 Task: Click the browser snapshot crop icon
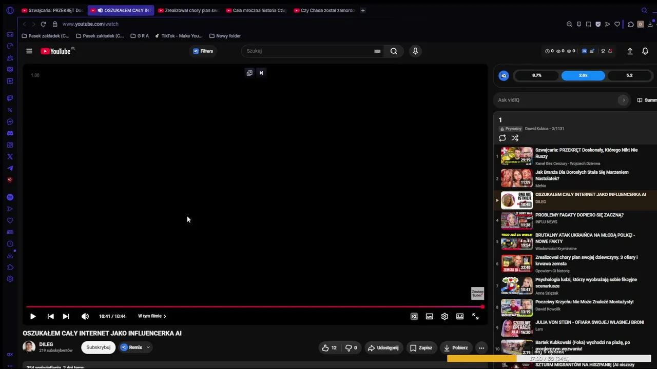click(x=588, y=24)
